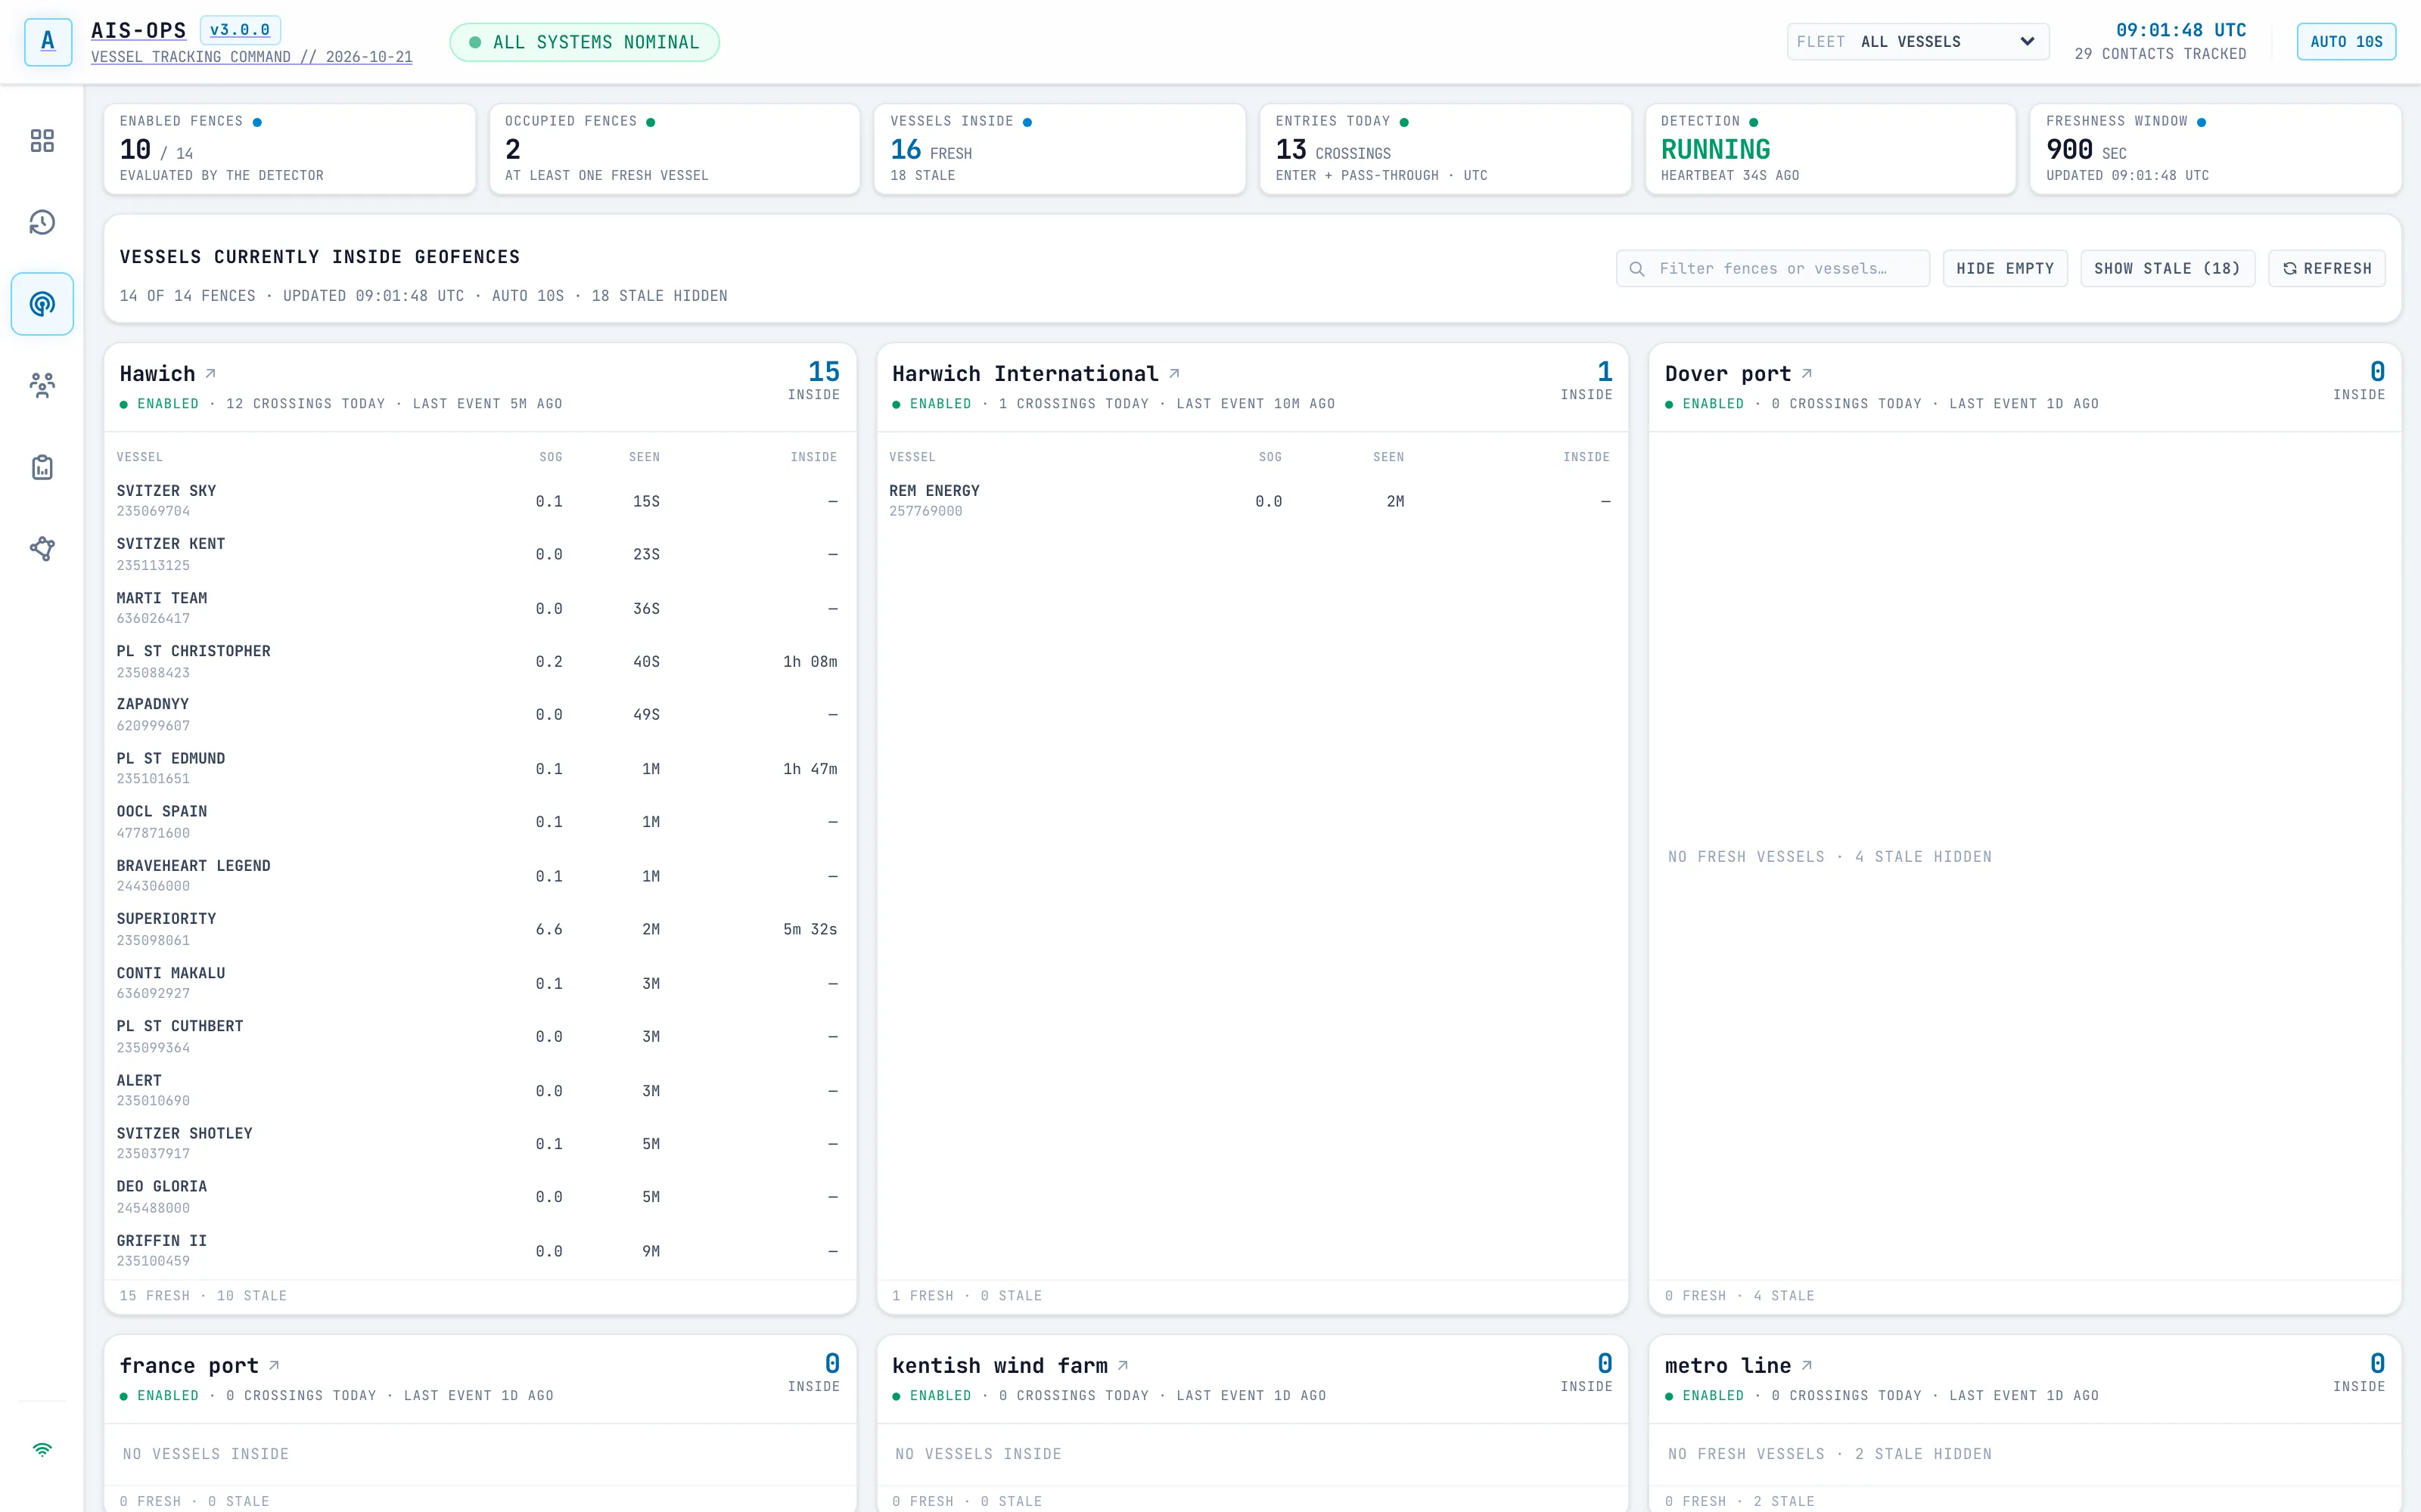Click the Detection RUNNING stat card
This screenshot has height=1512, width=2421.
click(x=1830, y=149)
